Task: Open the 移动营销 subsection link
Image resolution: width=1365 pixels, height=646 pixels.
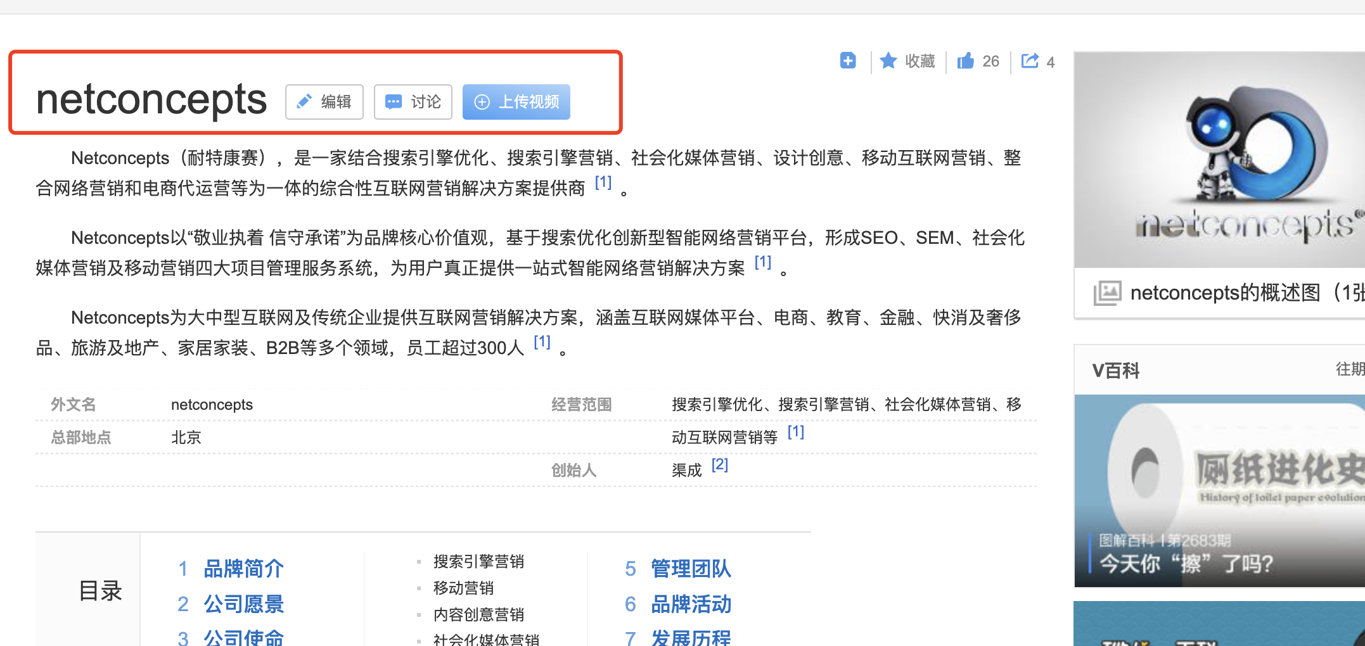Action: pyautogui.click(x=463, y=588)
